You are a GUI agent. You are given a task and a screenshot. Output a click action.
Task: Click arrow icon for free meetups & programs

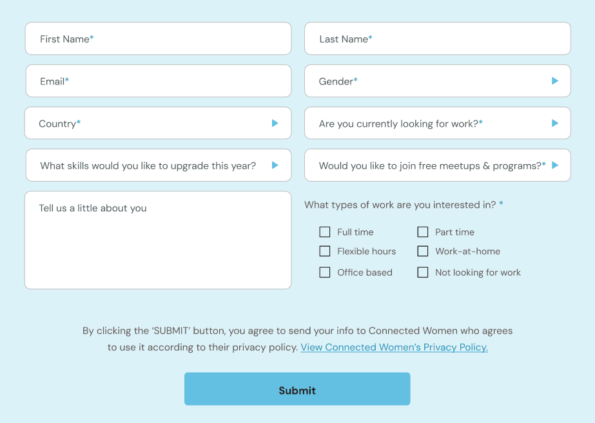click(x=555, y=165)
